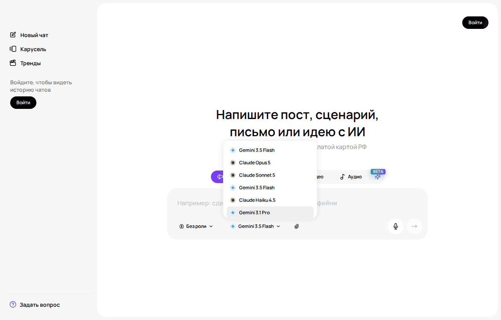This screenshot has width=501, height=320.
Task: Collapse the Gemini 3.5 Flash model selector below the input
Action: point(255,226)
